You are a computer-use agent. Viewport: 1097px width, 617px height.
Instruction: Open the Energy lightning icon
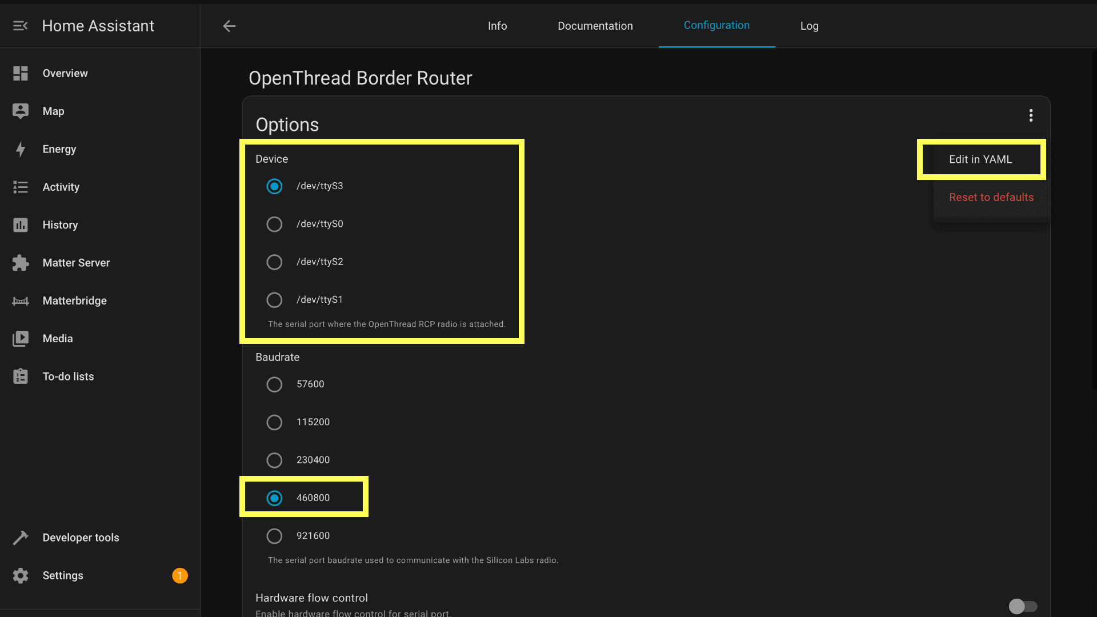tap(21, 149)
